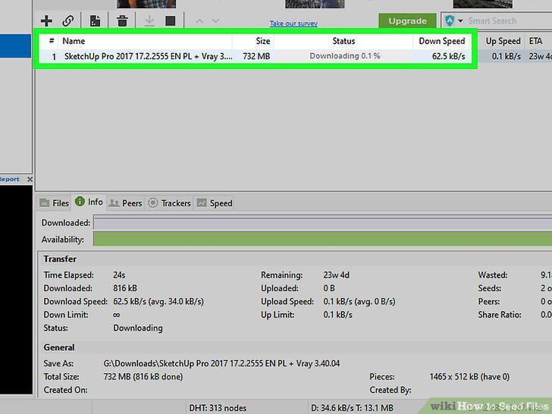Switch to the Info tab

(89, 202)
